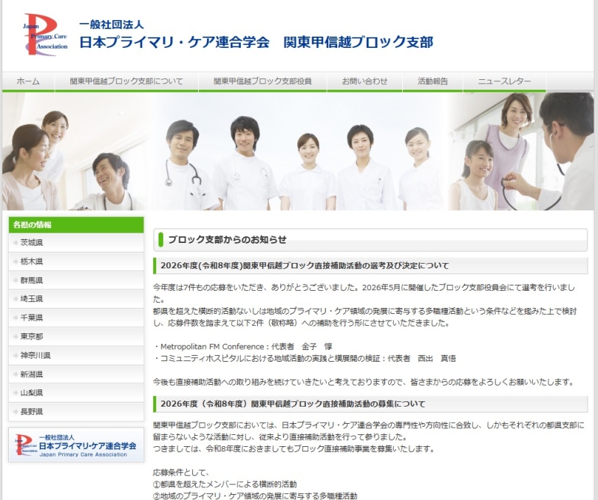Select 千葉県 in the prefecture list

click(x=76, y=318)
